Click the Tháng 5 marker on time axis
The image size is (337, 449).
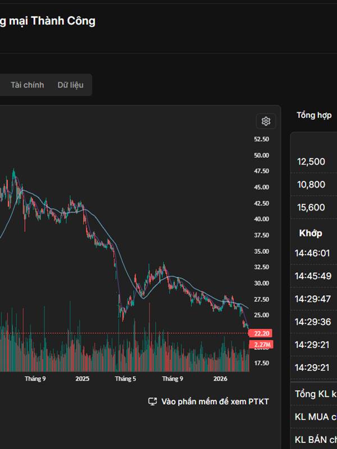tap(126, 379)
